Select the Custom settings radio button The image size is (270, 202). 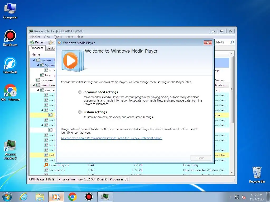click(x=80, y=112)
